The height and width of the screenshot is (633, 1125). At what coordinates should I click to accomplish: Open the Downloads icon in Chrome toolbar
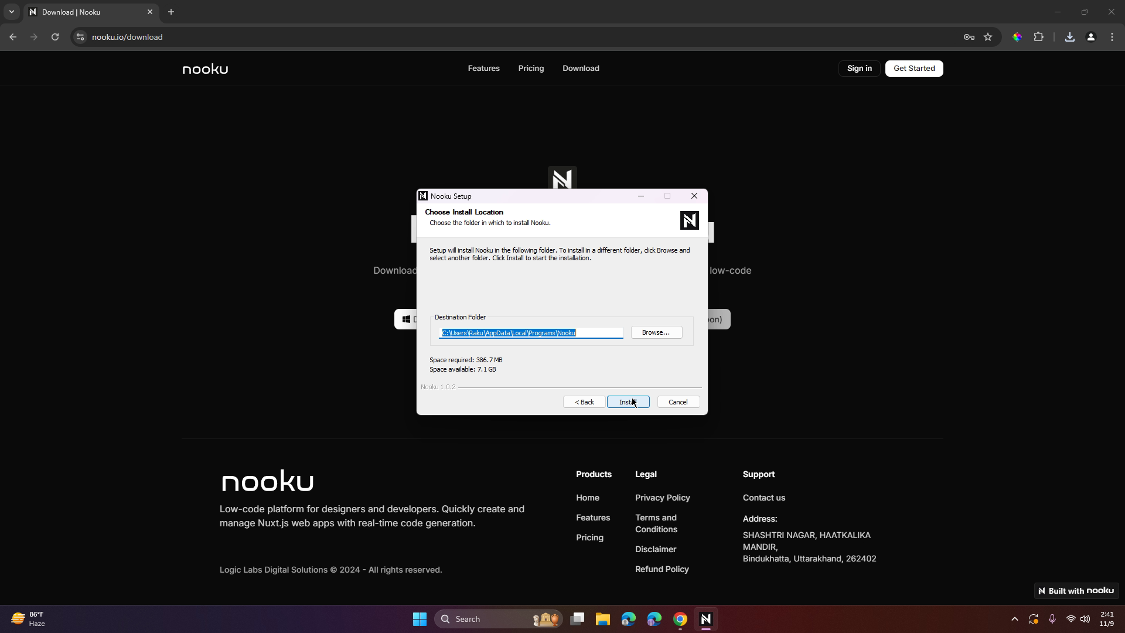point(1069,37)
